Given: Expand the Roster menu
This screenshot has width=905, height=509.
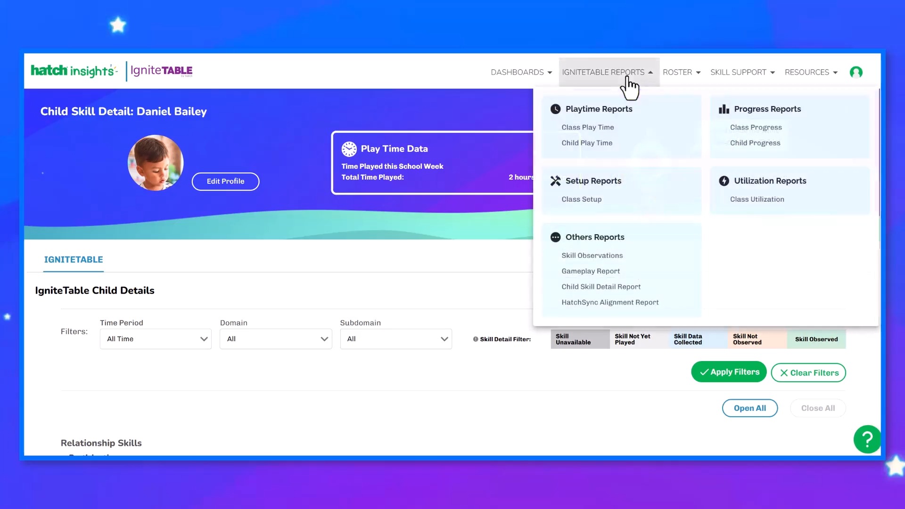Looking at the screenshot, I should coord(682,72).
